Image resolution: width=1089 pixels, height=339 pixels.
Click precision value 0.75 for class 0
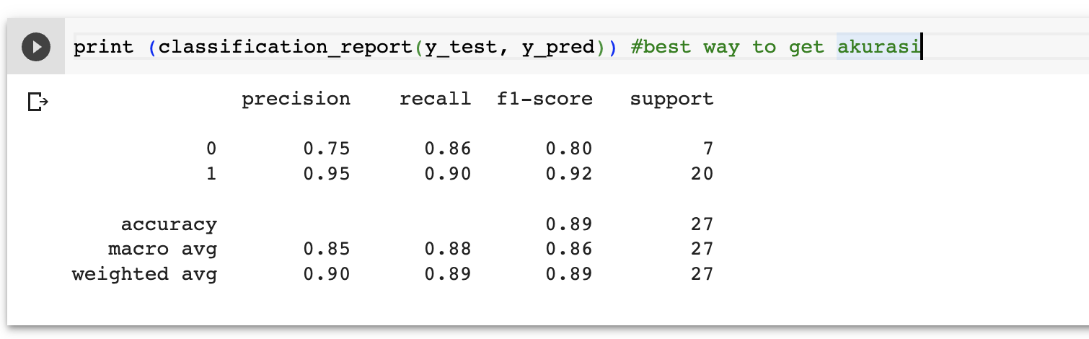[327, 149]
